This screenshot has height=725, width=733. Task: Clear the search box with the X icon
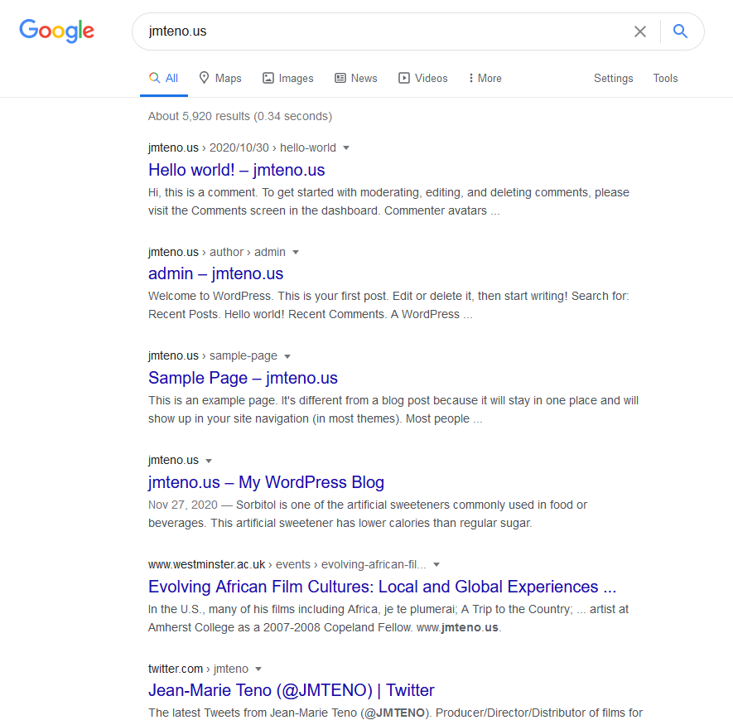tap(640, 31)
